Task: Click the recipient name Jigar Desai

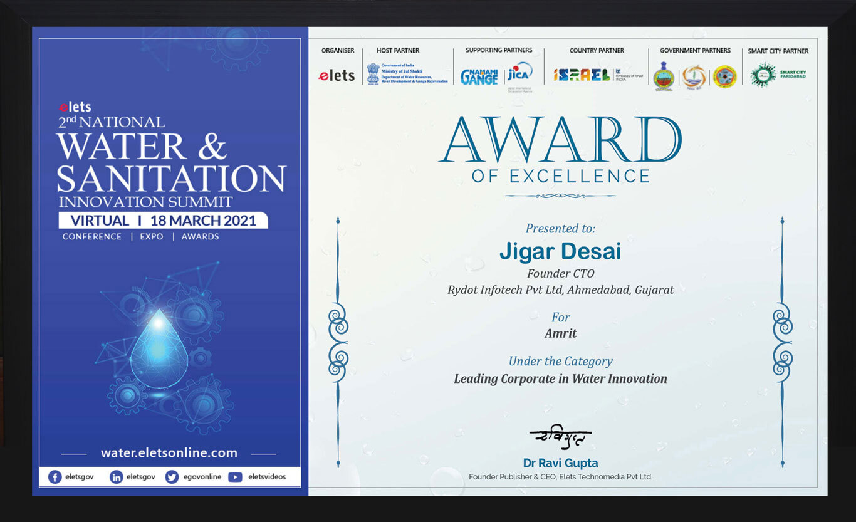Action: coord(560,251)
